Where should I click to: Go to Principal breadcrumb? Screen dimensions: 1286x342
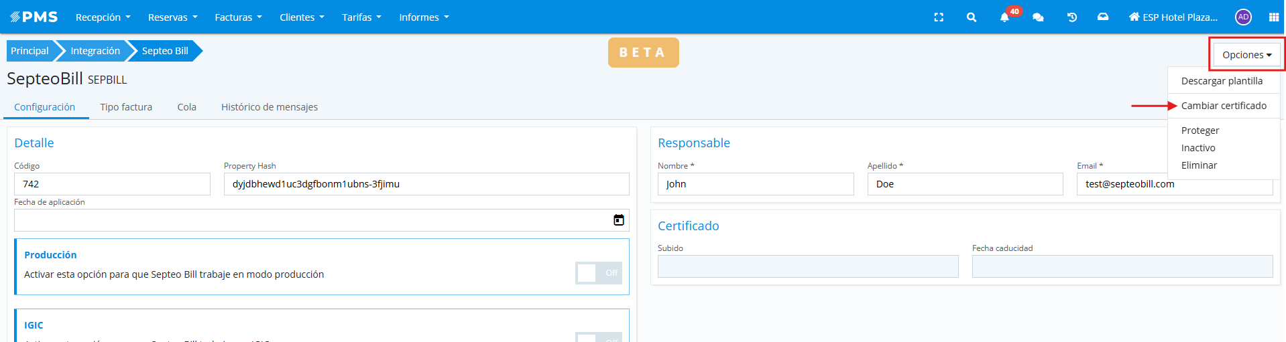point(30,51)
